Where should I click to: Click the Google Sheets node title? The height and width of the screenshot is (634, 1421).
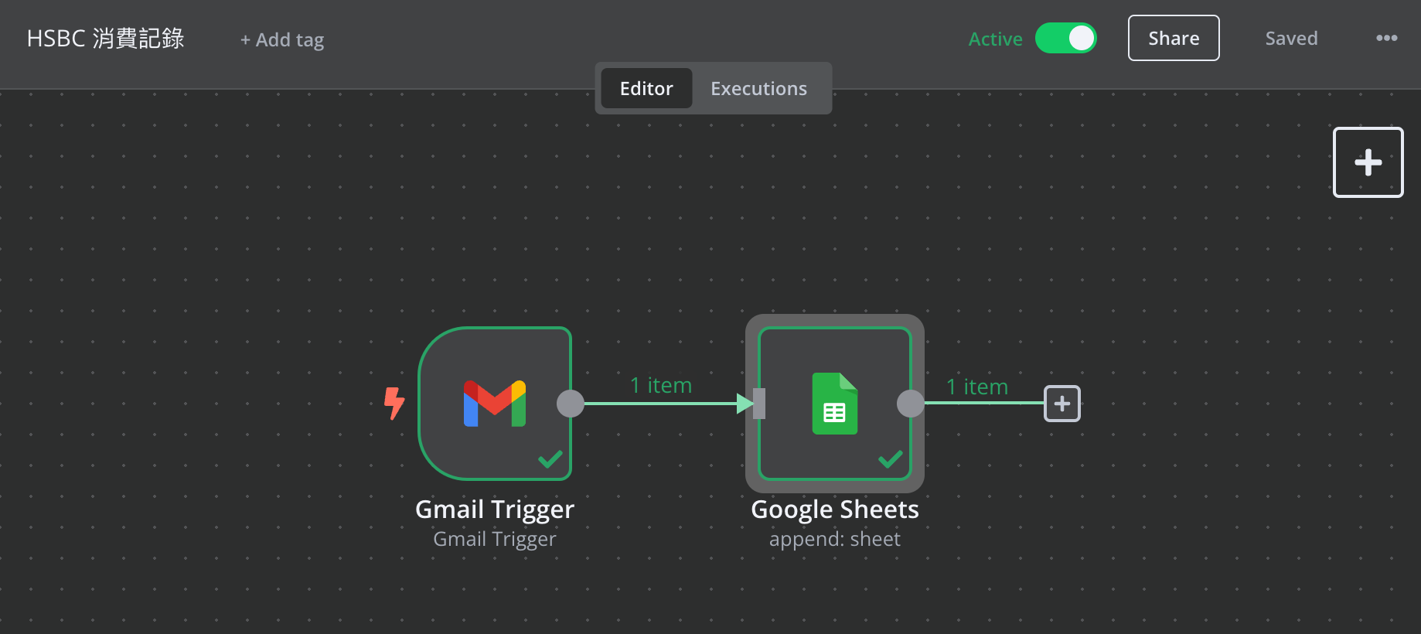tap(835, 510)
